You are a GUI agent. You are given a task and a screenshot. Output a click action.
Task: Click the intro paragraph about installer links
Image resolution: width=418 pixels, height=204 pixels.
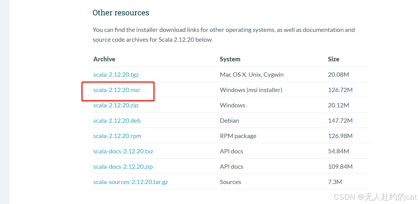[224, 35]
